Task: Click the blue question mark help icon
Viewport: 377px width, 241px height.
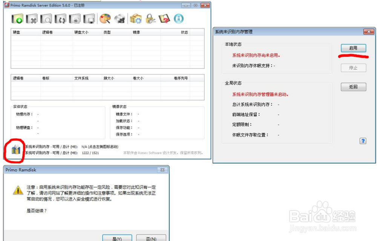Action: coord(363,141)
